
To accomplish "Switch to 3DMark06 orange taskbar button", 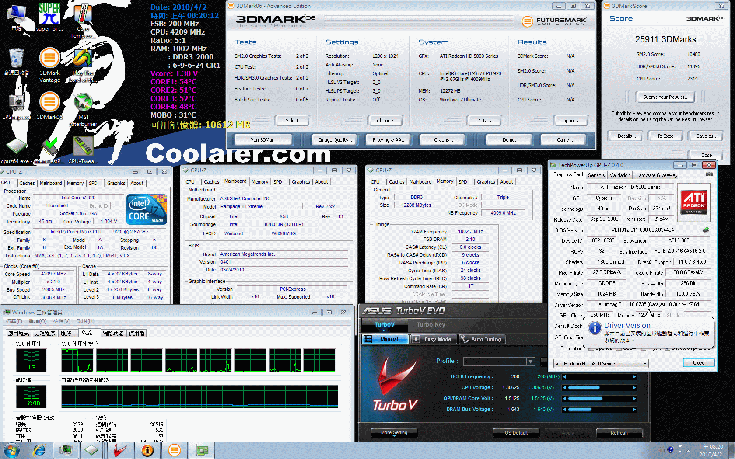I will 174,450.
